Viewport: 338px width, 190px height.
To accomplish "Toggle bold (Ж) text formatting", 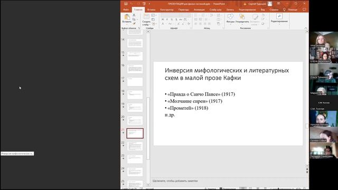I will click(x=163, y=20).
